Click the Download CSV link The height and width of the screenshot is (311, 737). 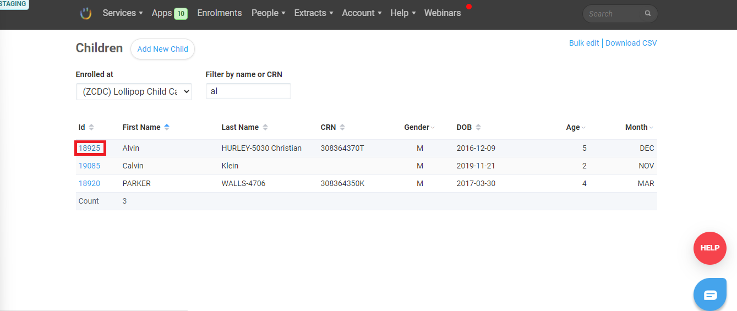point(631,43)
